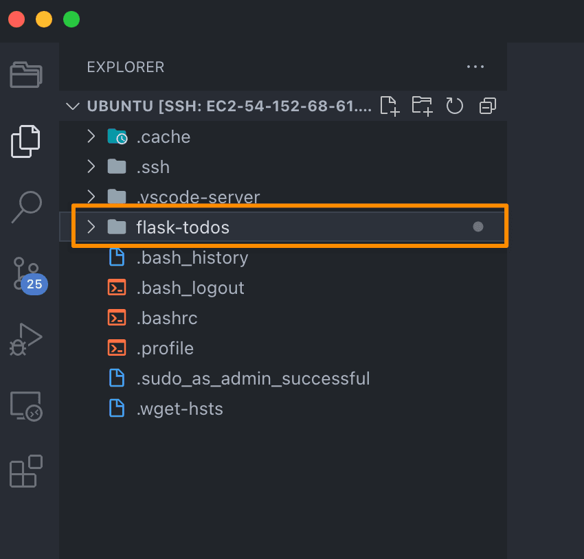Open the .sudo_as_admin_successful file
Screen dimensions: 584x559
253,379
